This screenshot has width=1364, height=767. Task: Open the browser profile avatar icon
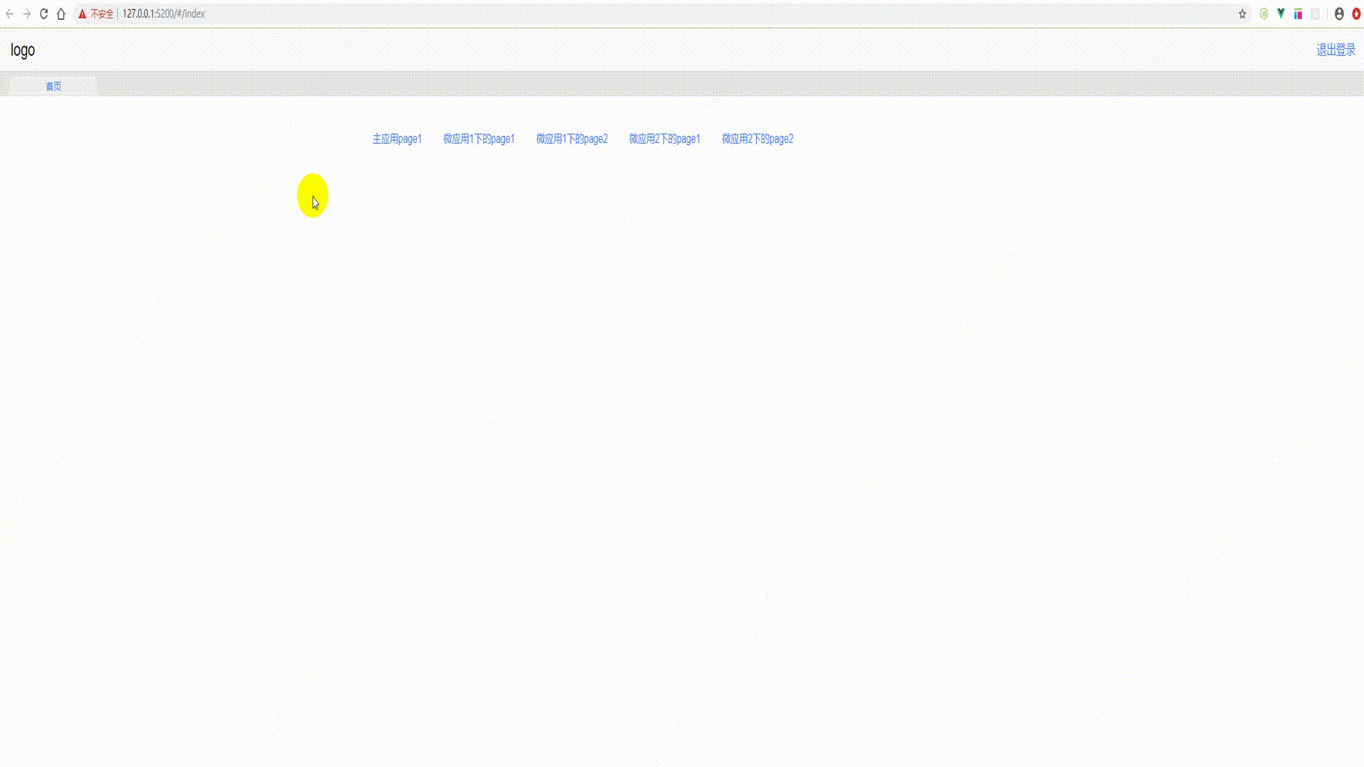point(1339,13)
